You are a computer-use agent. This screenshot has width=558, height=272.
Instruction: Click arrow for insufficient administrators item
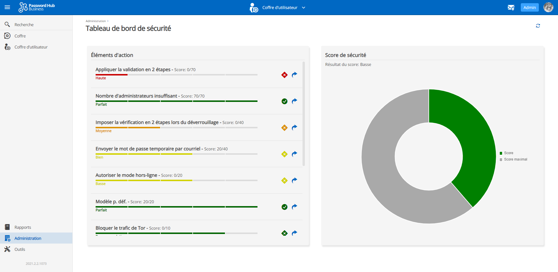pyautogui.click(x=294, y=101)
